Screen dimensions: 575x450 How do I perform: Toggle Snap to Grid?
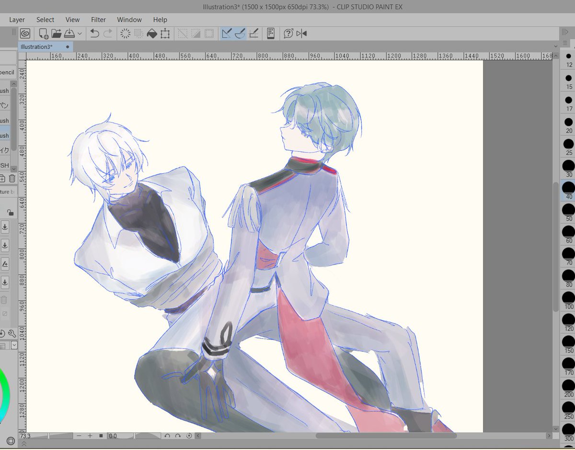(x=253, y=34)
